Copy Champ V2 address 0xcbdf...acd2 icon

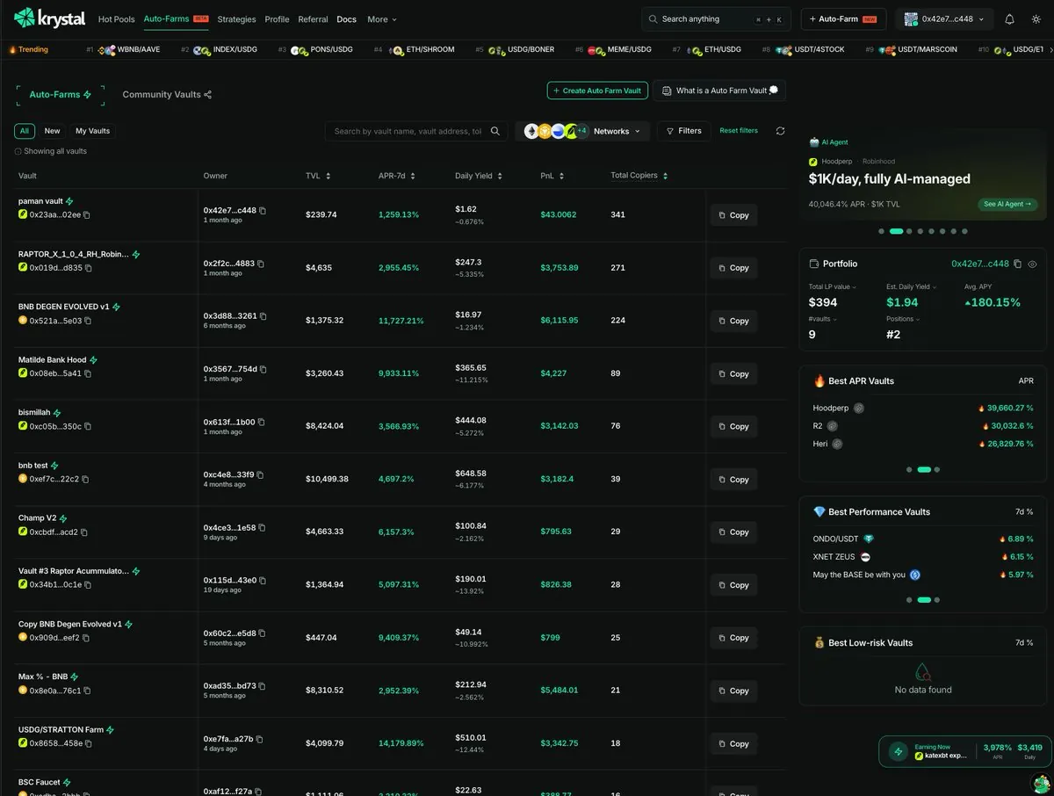pyautogui.click(x=84, y=532)
